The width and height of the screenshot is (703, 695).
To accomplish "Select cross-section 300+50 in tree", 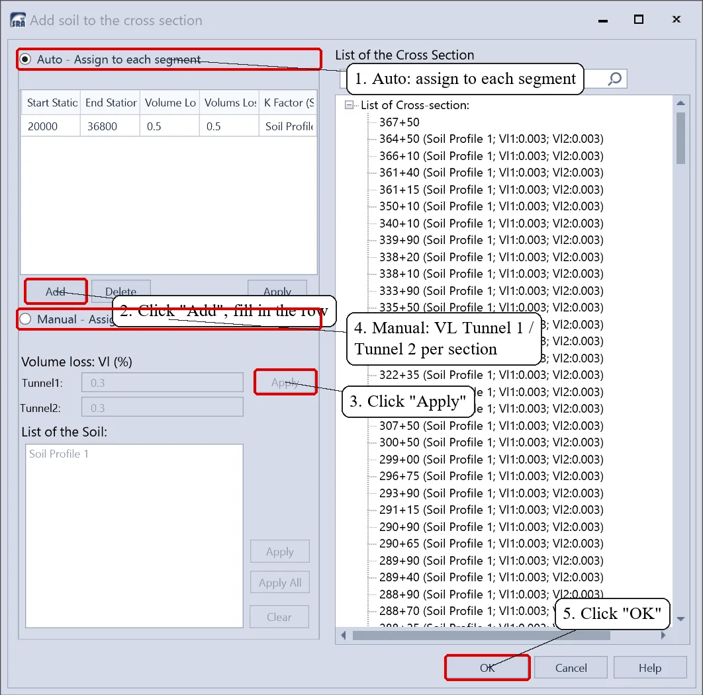I will pos(491,442).
